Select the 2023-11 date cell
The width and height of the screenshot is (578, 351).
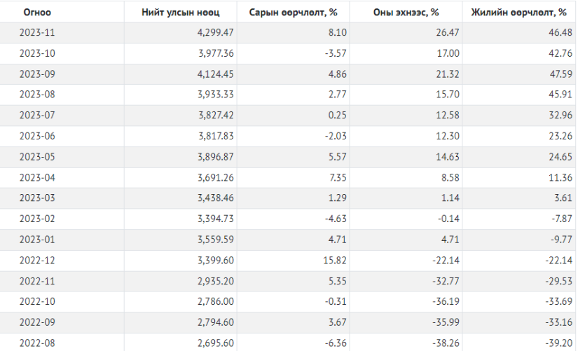37,32
